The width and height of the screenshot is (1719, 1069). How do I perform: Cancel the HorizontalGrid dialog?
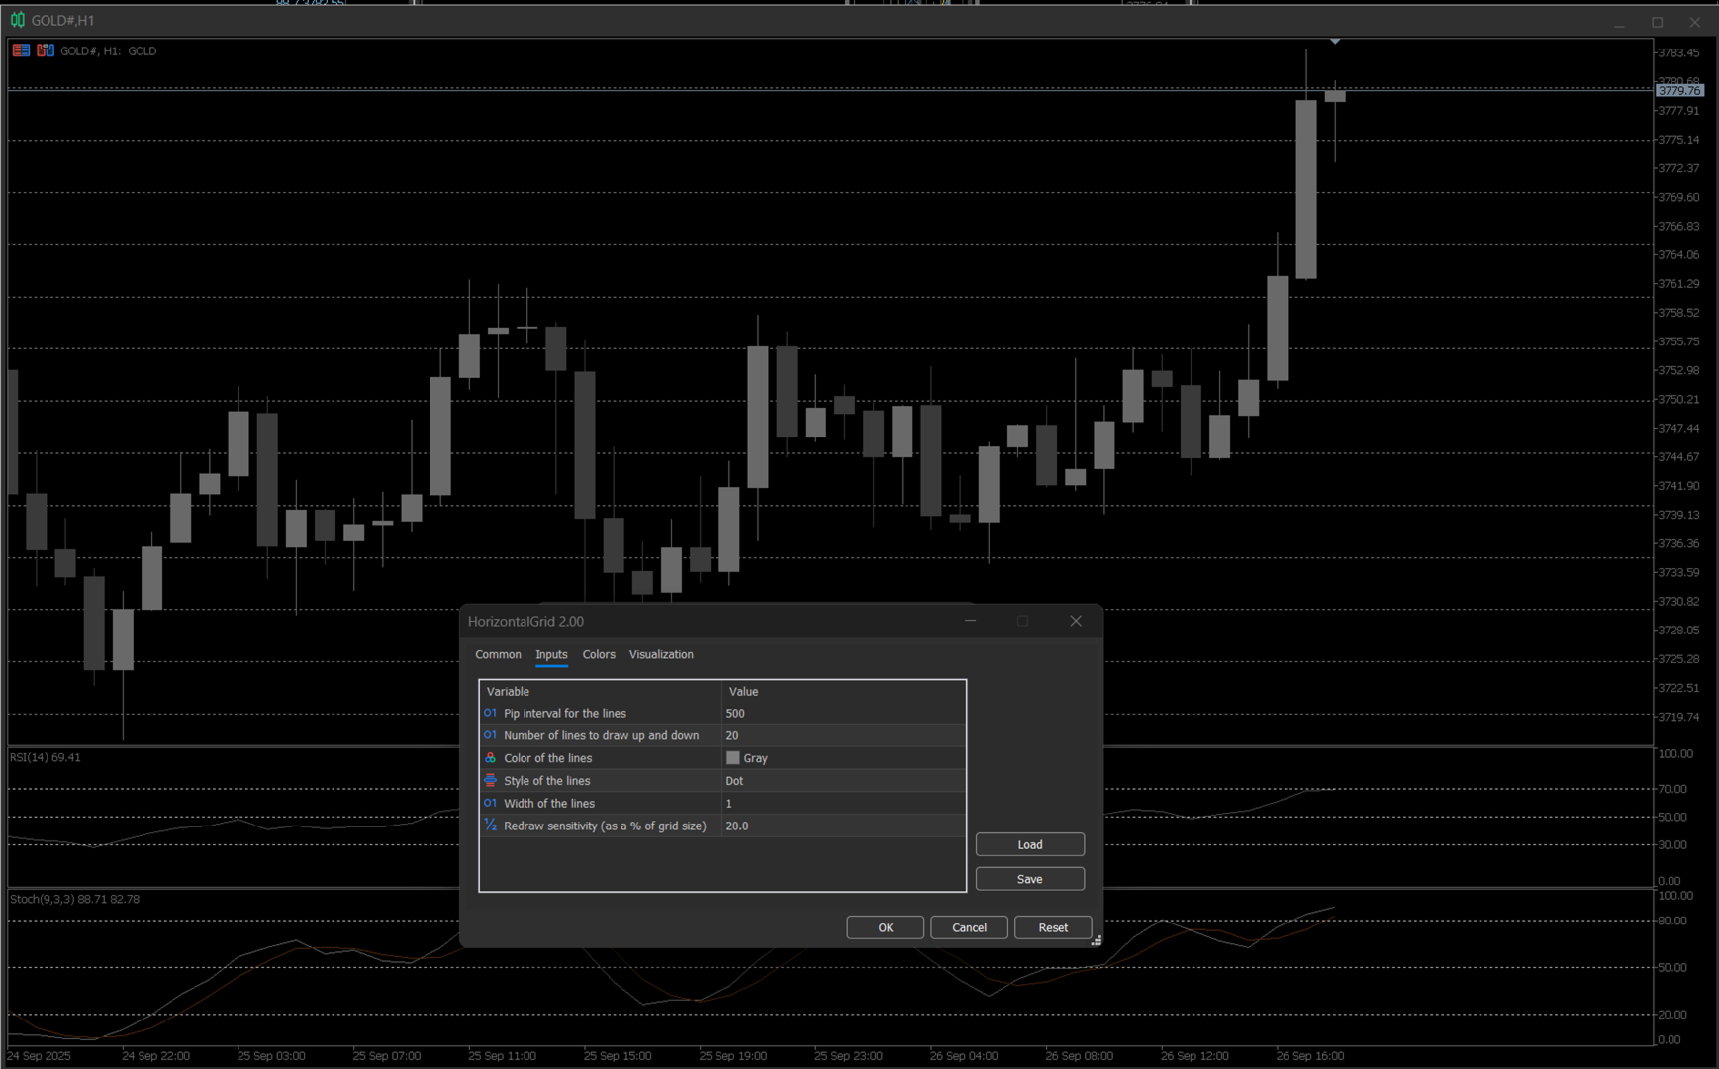pyautogui.click(x=969, y=927)
